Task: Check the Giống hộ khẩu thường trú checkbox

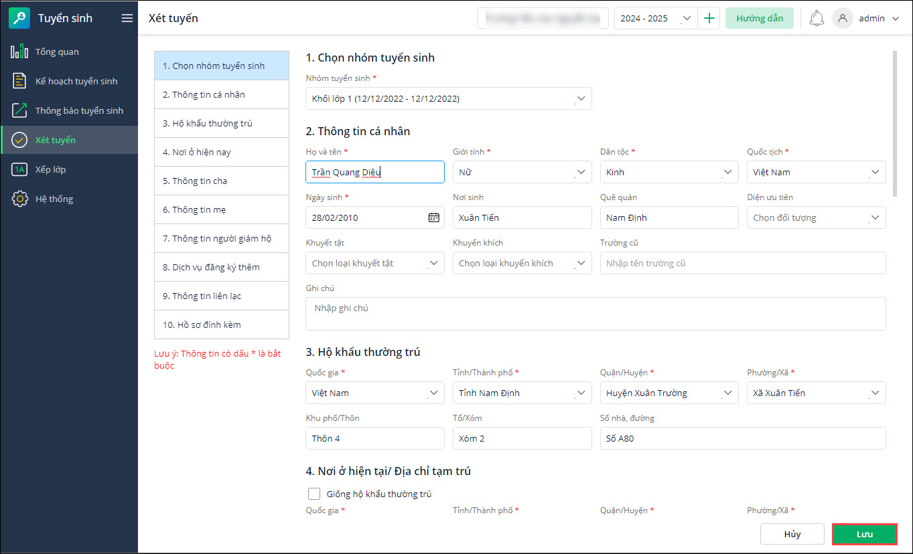Action: point(314,494)
